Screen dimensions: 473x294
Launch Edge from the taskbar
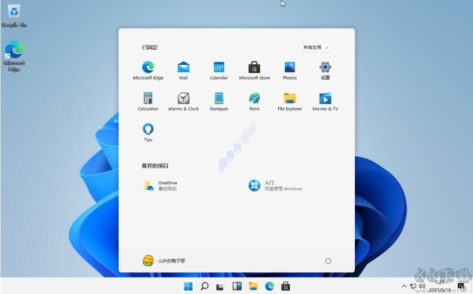(269, 286)
